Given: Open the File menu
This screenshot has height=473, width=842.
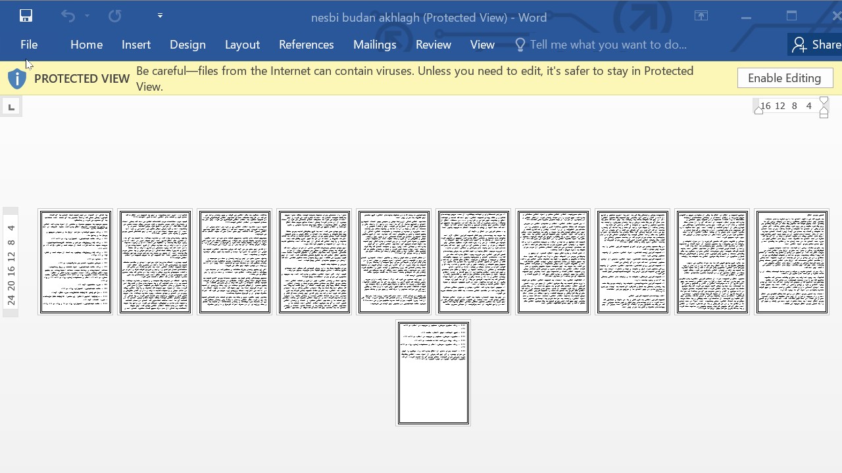Looking at the screenshot, I should (29, 45).
